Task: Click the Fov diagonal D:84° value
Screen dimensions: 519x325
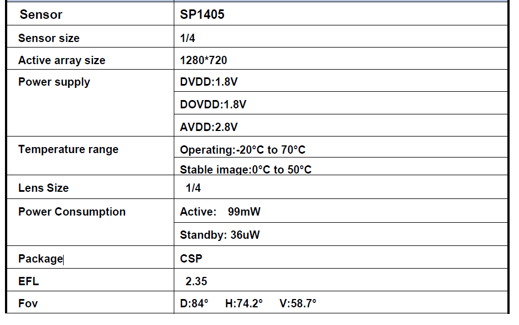Action: point(194,303)
